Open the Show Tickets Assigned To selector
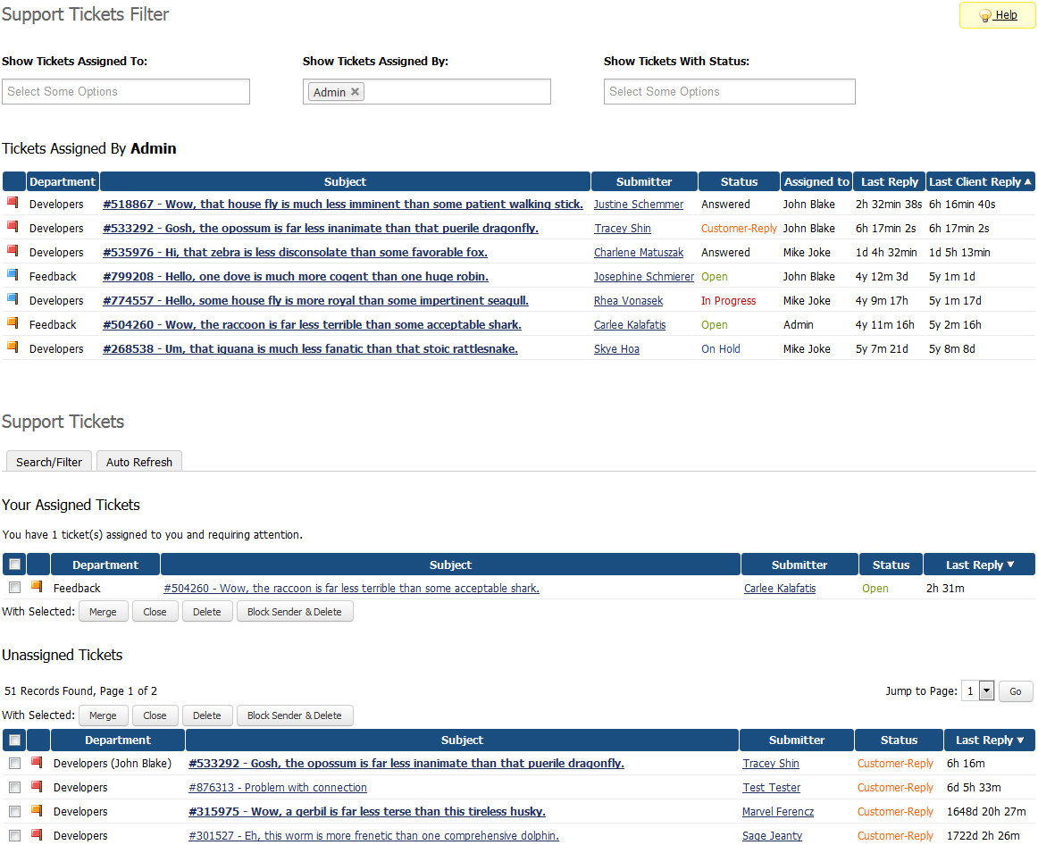The width and height of the screenshot is (1038, 845). (126, 91)
